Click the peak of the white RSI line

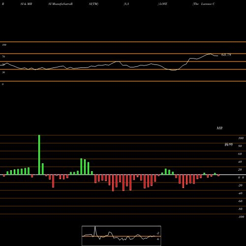(210, 54)
